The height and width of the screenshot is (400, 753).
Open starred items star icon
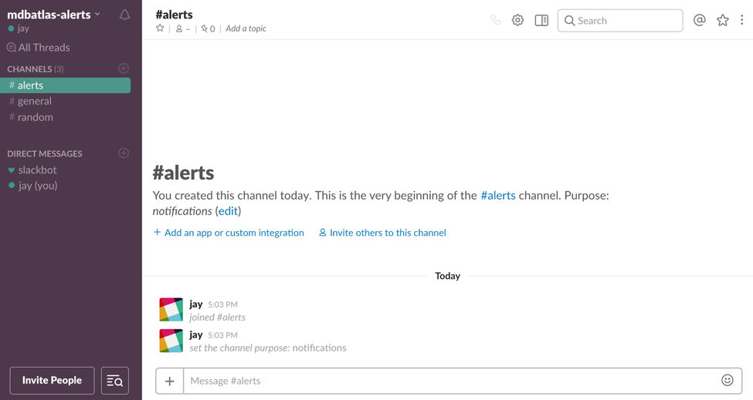[x=723, y=20]
